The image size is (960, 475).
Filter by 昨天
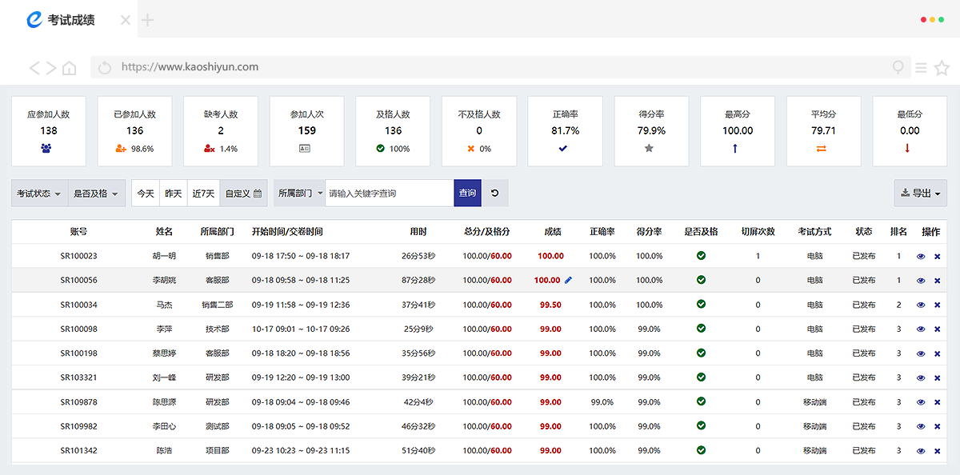click(x=174, y=193)
